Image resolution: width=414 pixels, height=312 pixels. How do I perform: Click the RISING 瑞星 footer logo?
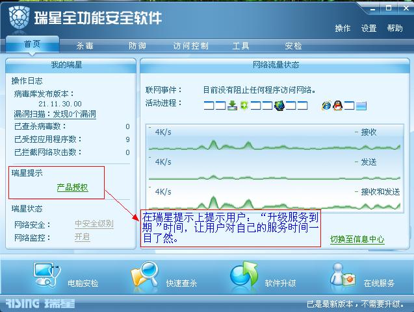click(x=40, y=304)
